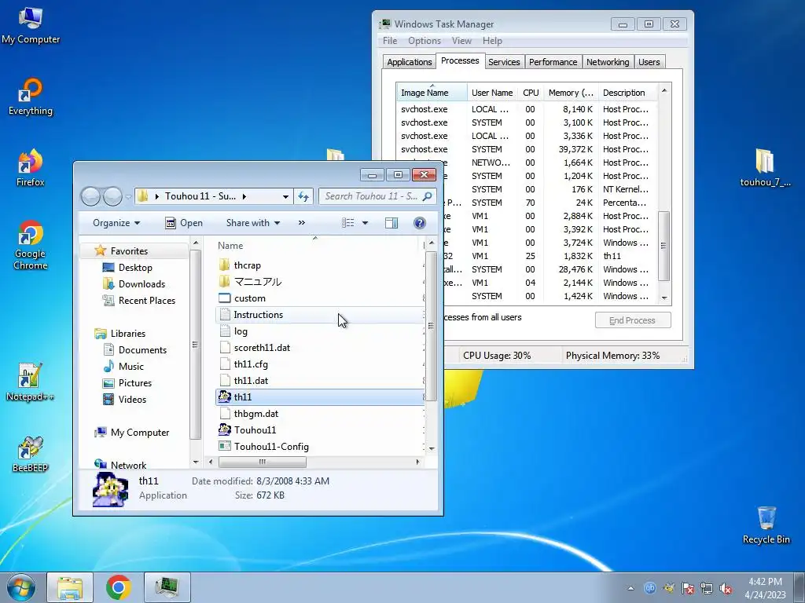The height and width of the screenshot is (603, 805).
Task: Open File Explorer from the taskbar
Action: pyautogui.click(x=70, y=587)
